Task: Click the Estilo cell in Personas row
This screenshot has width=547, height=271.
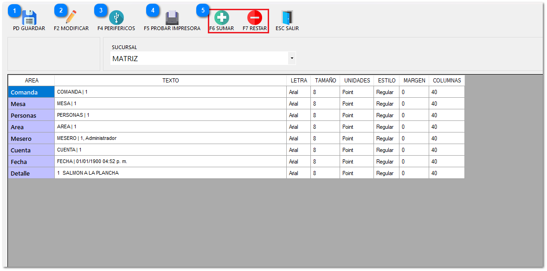Action: 386,115
